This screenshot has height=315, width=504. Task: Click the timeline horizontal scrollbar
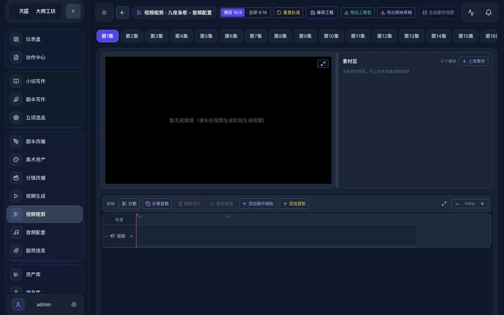276,246
